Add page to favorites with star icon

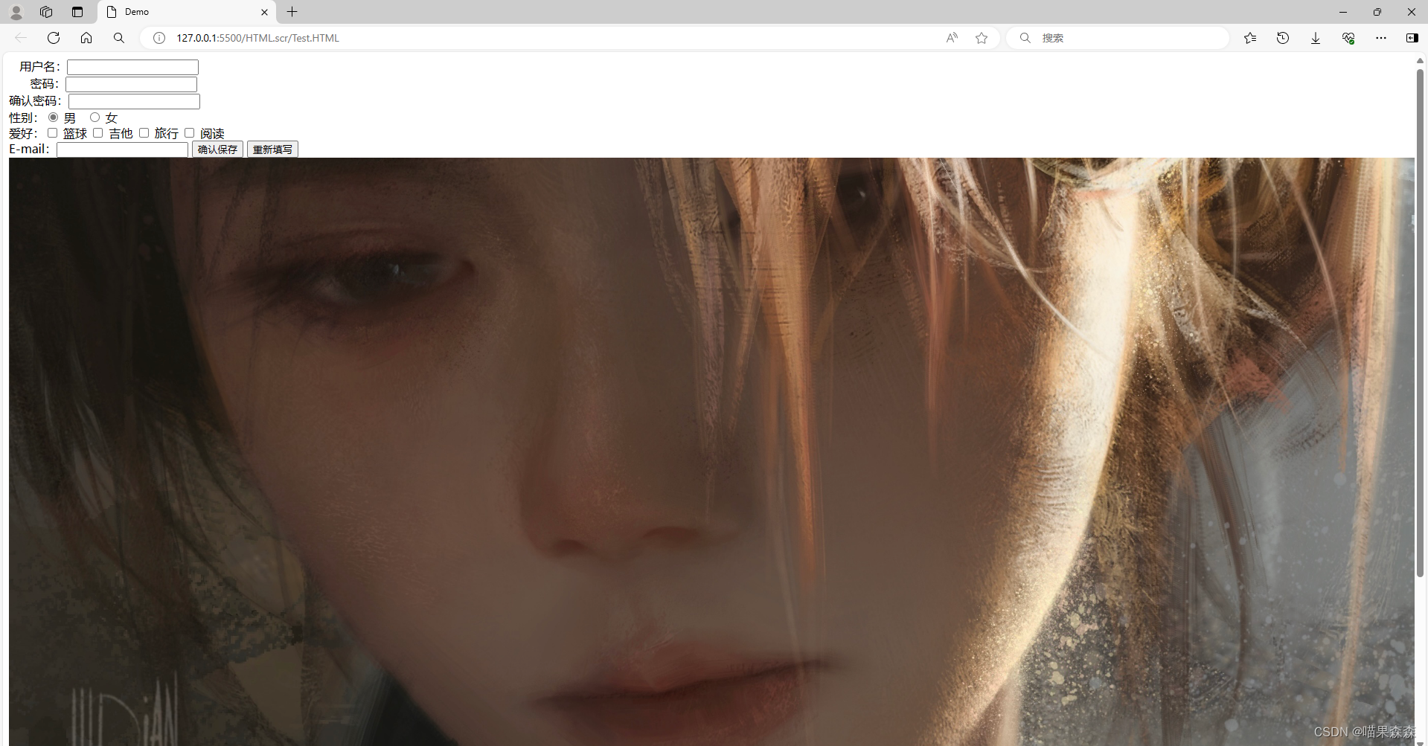(x=982, y=38)
